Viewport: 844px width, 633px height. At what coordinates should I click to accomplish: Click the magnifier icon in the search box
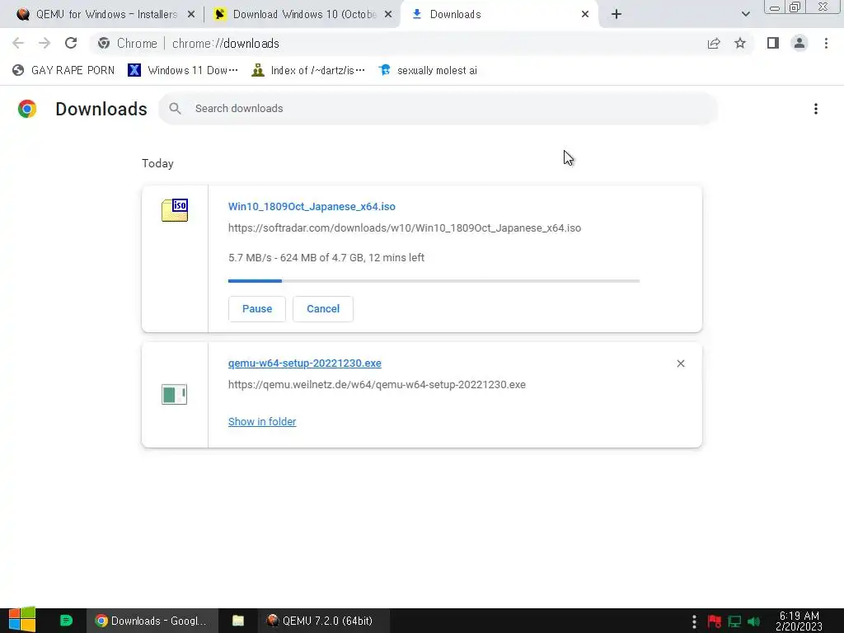(x=175, y=109)
